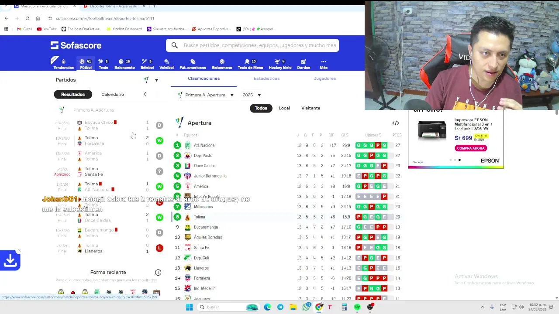Show hidden system tray icons

(x=483, y=307)
